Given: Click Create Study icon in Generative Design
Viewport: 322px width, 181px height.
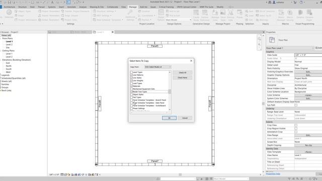Looking at the screenshot, I should click(196, 13).
